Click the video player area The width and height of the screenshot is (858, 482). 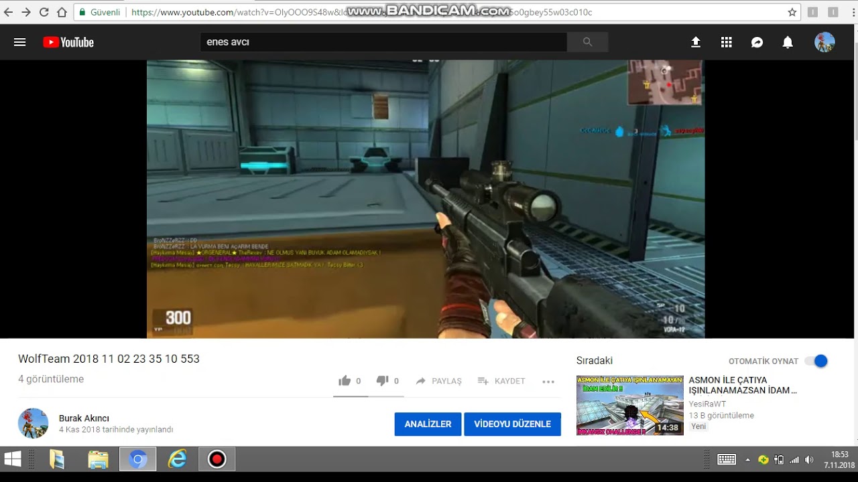(426, 199)
